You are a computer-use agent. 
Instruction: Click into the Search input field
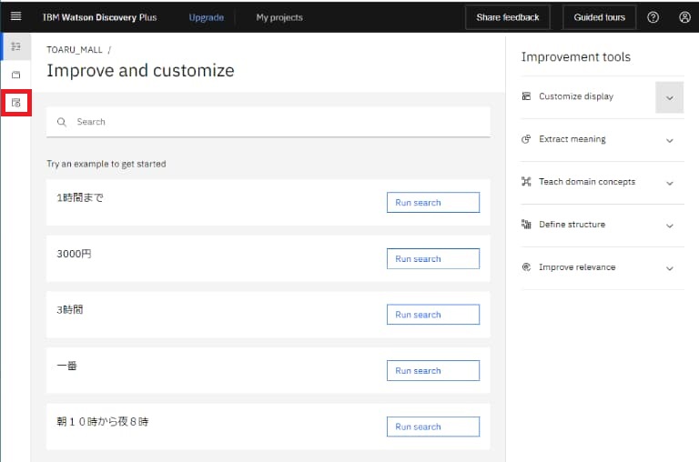(273, 122)
